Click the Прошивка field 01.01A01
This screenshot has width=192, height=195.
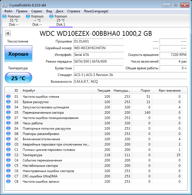99,41
